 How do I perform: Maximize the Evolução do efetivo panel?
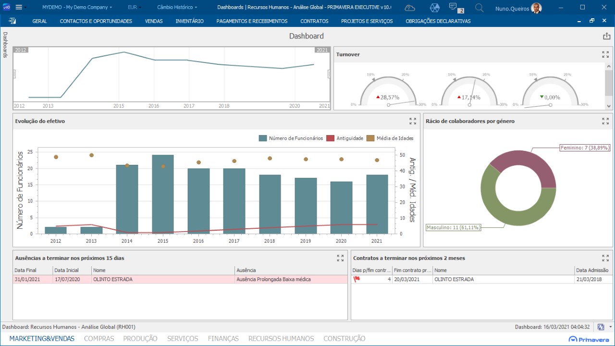[x=413, y=121]
